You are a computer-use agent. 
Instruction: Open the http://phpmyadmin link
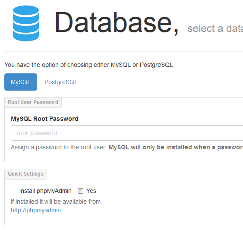(x=36, y=210)
